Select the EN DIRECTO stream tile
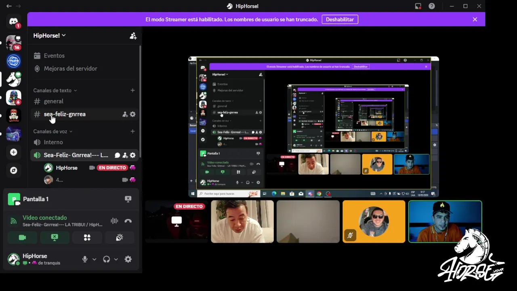This screenshot has height=291, width=517. [177, 222]
